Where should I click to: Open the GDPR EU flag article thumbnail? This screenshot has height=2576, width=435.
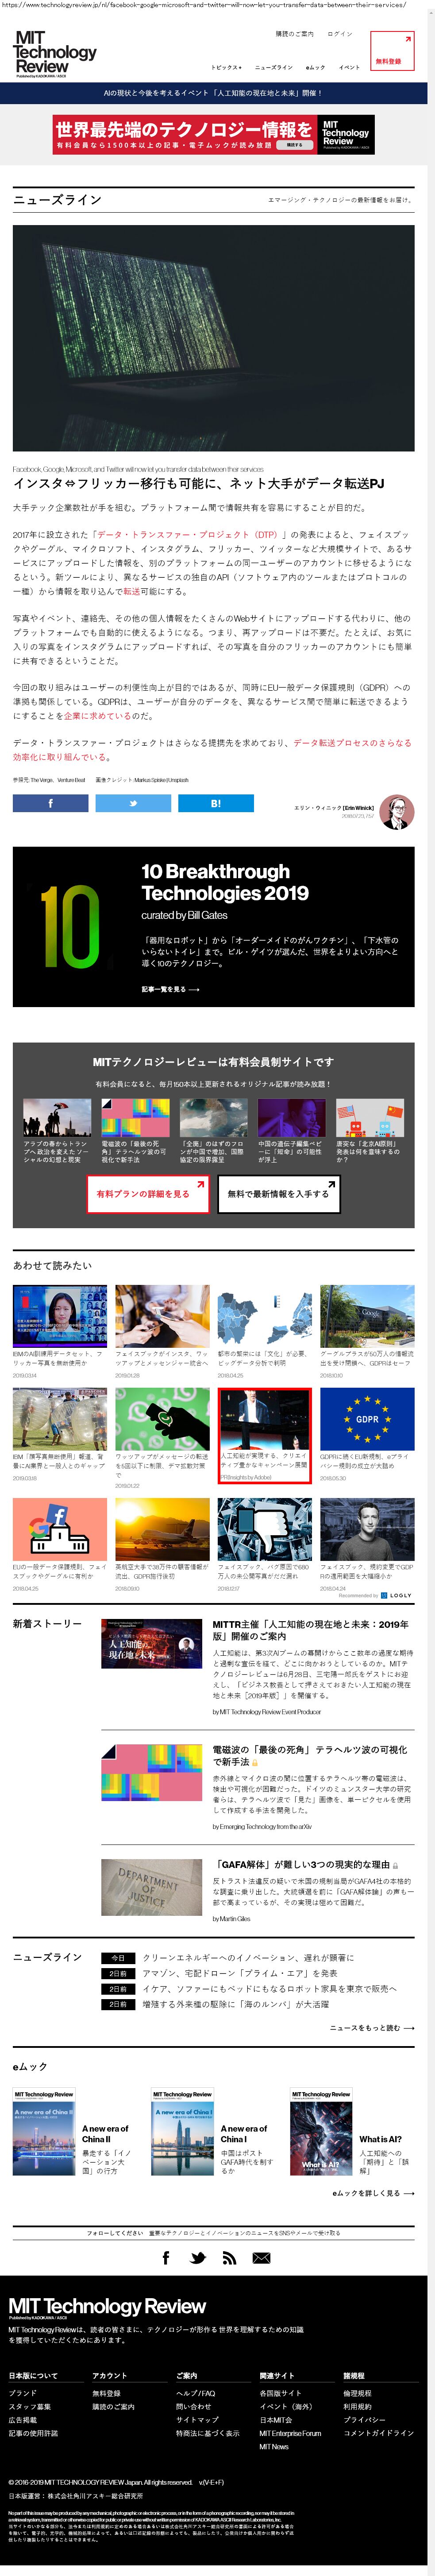click(367, 1419)
